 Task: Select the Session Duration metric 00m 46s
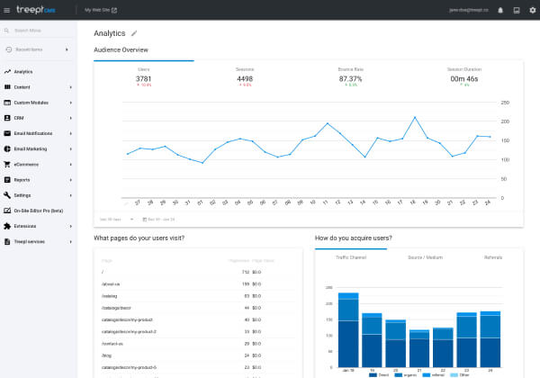coord(464,79)
